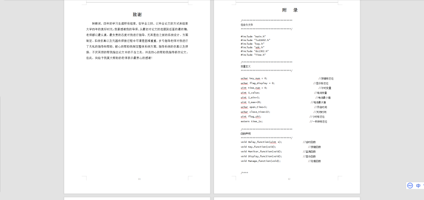Click the code line uchar key_num = 0;

coord(254,78)
